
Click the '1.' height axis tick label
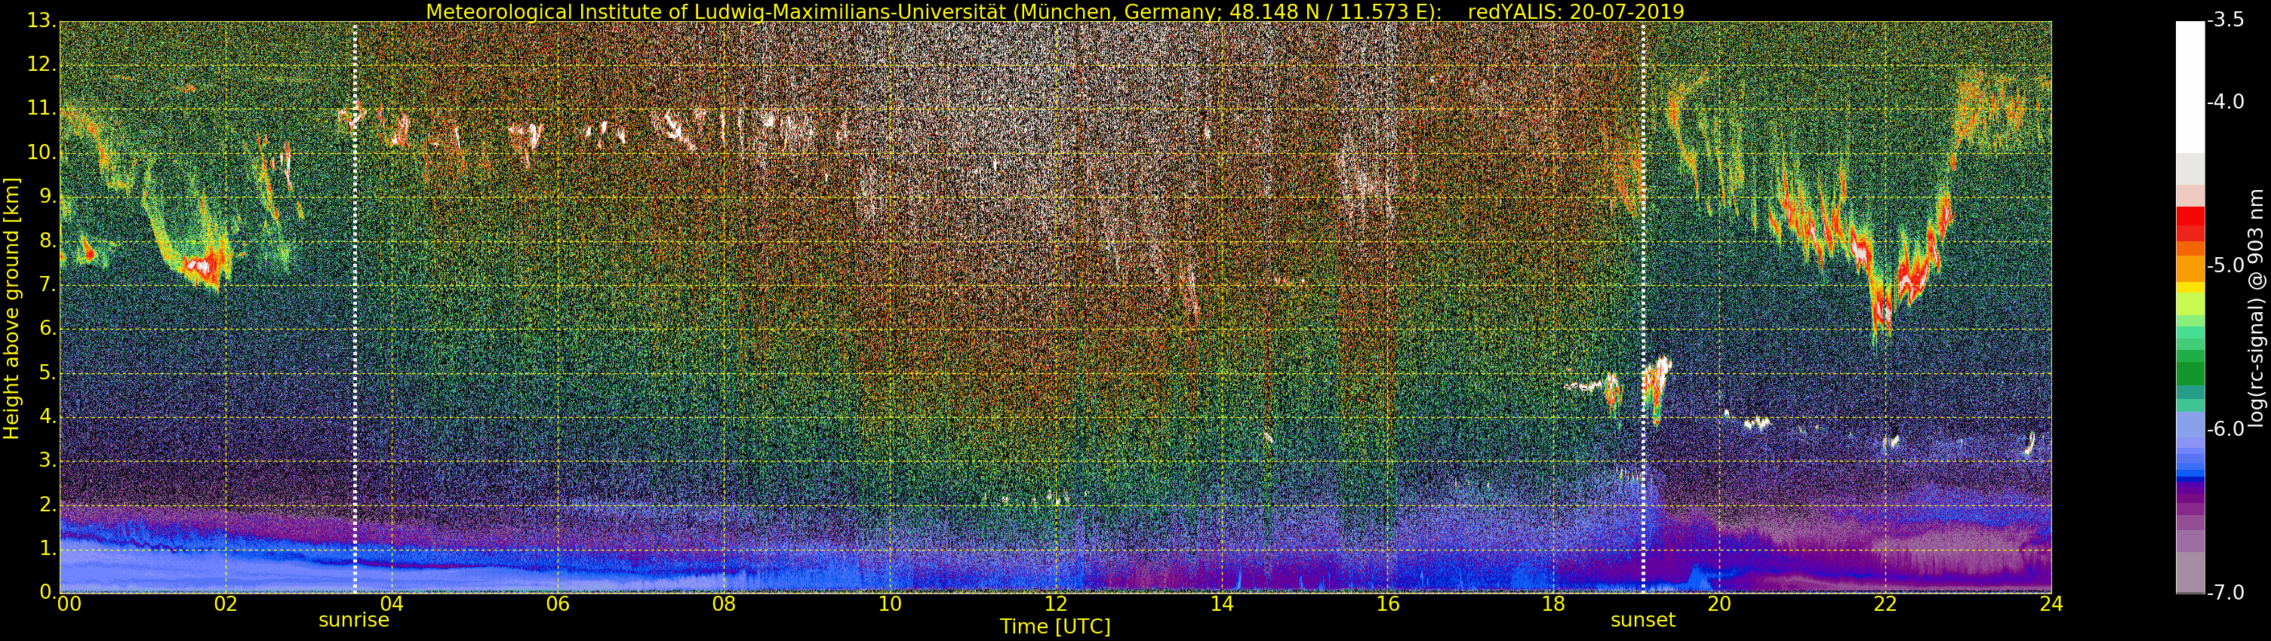tap(47, 548)
